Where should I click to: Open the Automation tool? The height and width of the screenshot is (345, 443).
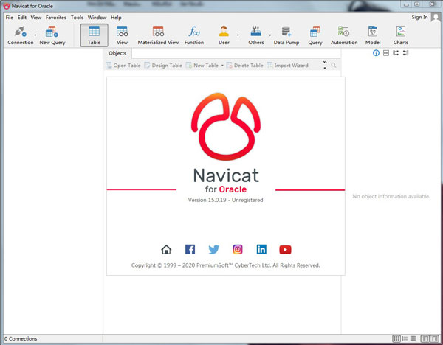tap(344, 35)
